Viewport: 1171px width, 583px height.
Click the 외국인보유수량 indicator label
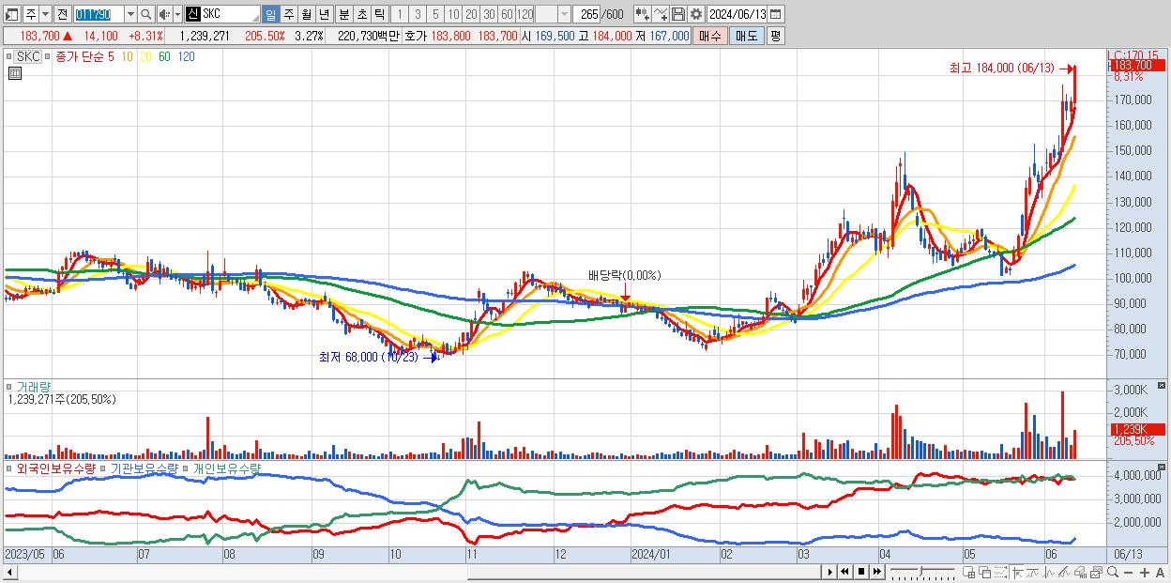tap(55, 468)
